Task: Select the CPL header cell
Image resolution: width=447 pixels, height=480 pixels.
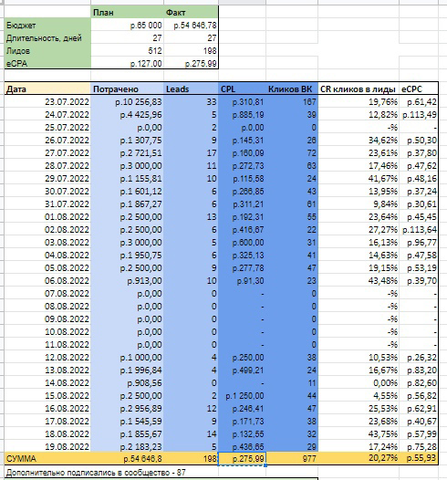Action: coord(242,89)
